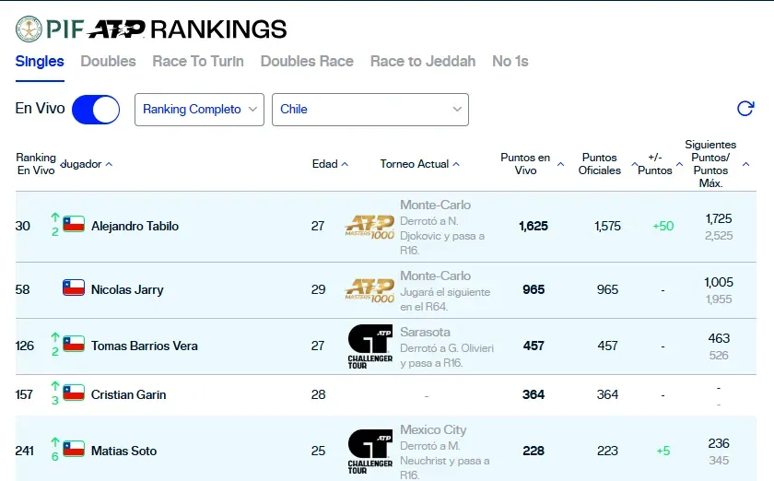Screen dimensions: 774x481
Task: Sort by Torneo Actual column
Action: 419,164
